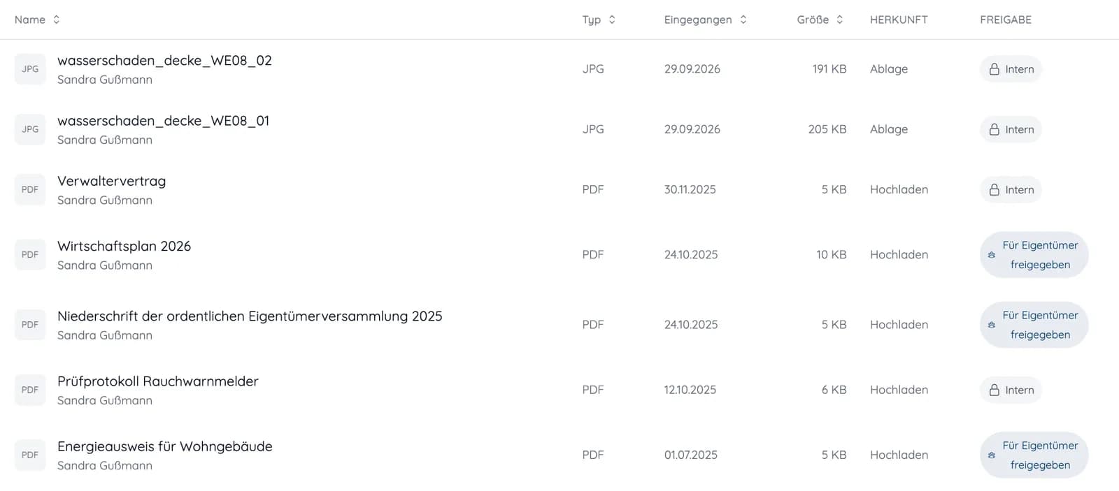Image resolution: width=1119 pixels, height=491 pixels.
Task: Sort the list by Typ column
Action: [x=599, y=20]
